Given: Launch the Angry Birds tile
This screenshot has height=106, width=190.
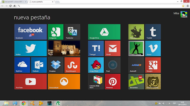Looking at the screenshot, I should click(x=96, y=65).
